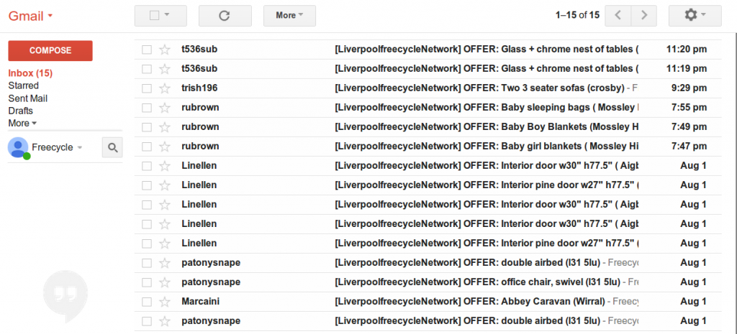Open the Settings gear menu

click(695, 16)
